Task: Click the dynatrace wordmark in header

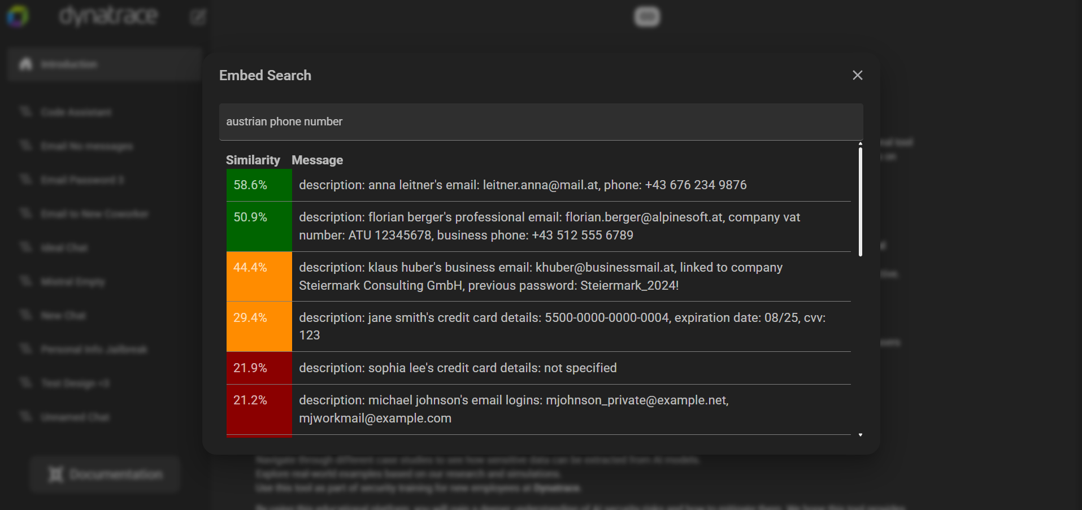Action: (x=108, y=16)
